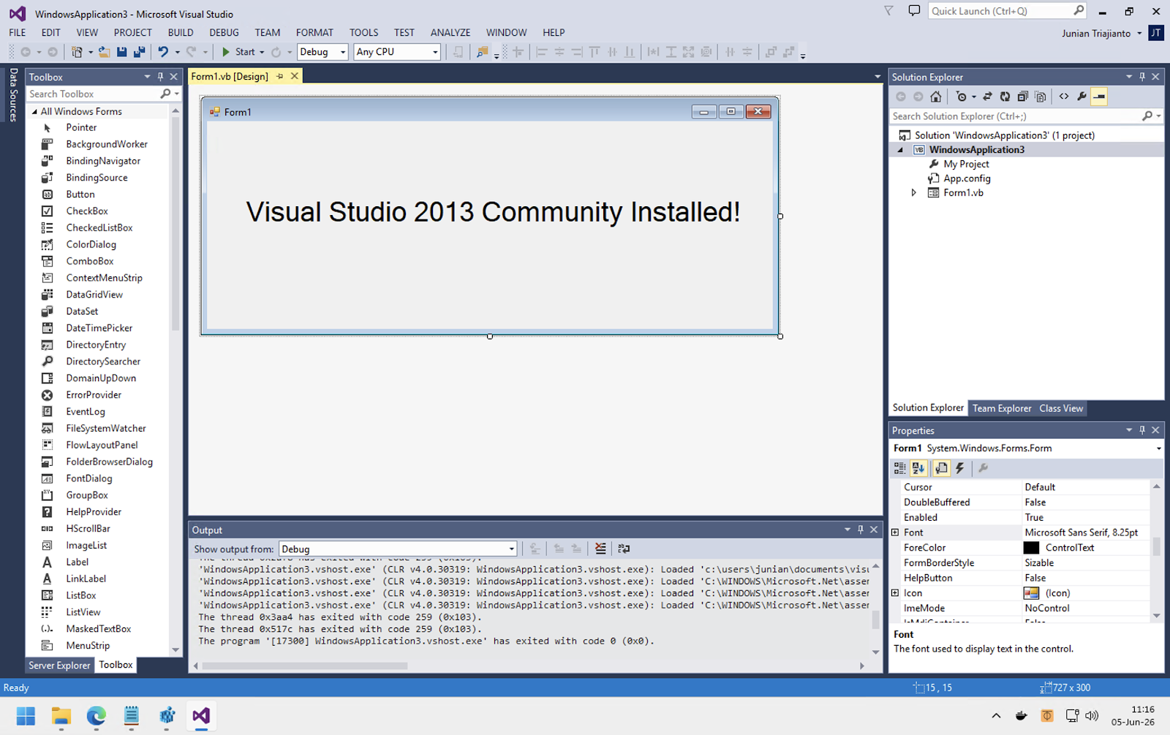
Task: Open the Start button dropdown arrow
Action: coord(262,53)
